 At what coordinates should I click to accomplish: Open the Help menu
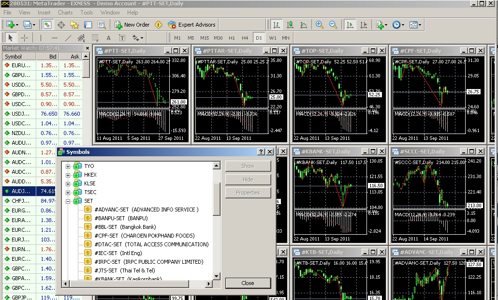coord(133,13)
